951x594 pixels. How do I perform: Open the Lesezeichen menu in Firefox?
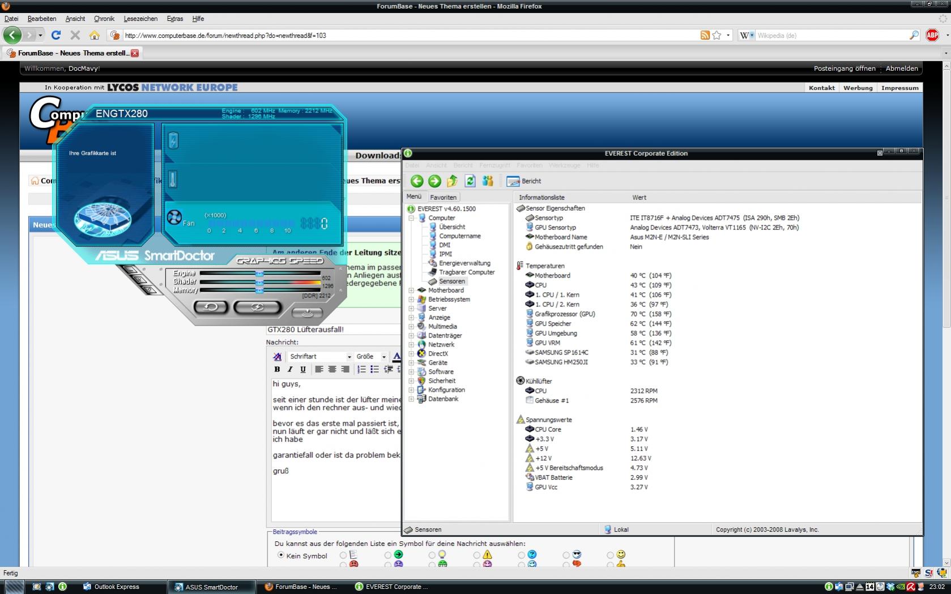point(140,19)
